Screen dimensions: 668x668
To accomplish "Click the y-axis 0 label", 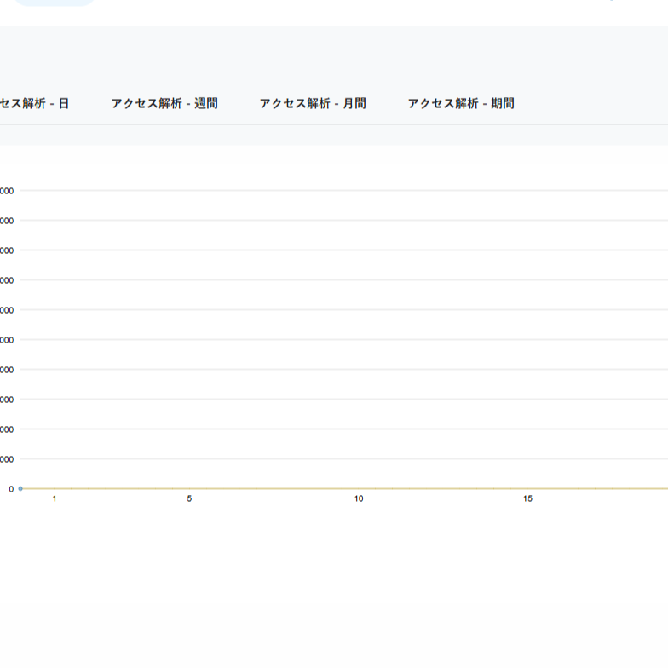I will point(11,489).
